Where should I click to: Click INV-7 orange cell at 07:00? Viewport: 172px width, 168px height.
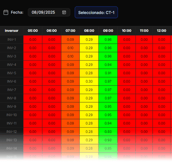[70, 90]
